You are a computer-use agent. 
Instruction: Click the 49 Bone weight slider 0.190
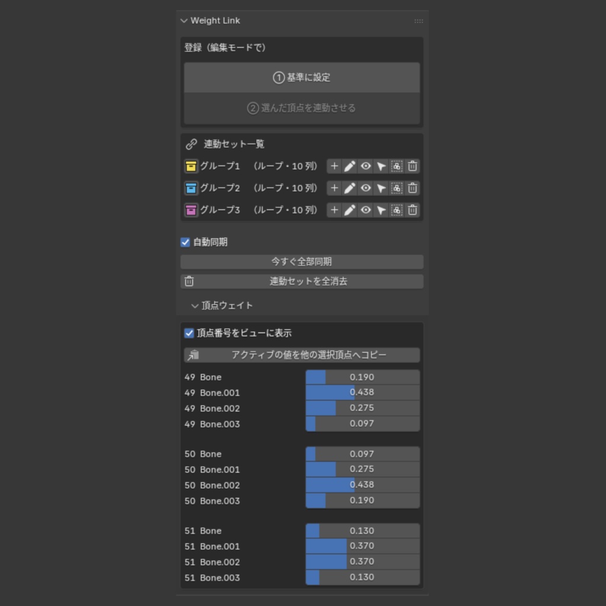click(363, 377)
